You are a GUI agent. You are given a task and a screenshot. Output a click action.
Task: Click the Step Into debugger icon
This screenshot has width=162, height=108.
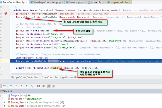[16, 86]
